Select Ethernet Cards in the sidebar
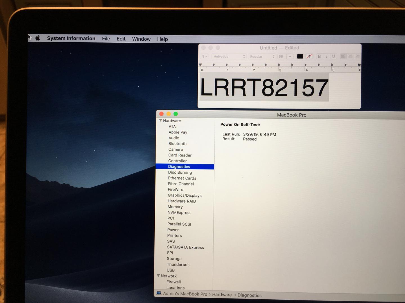Screen dimensions: 405x303 coord(182,178)
